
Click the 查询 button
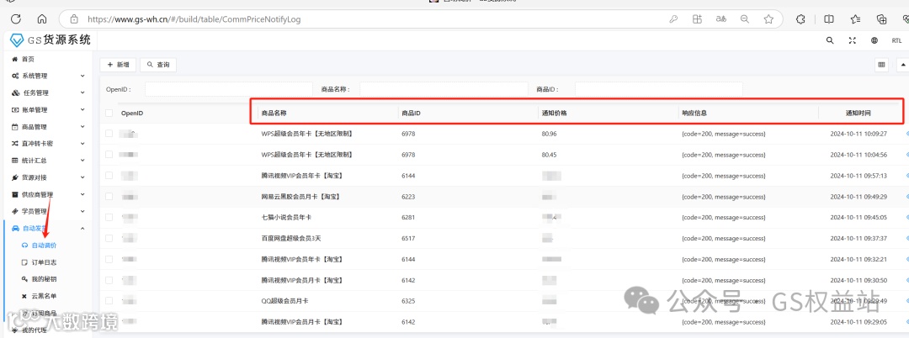click(158, 65)
